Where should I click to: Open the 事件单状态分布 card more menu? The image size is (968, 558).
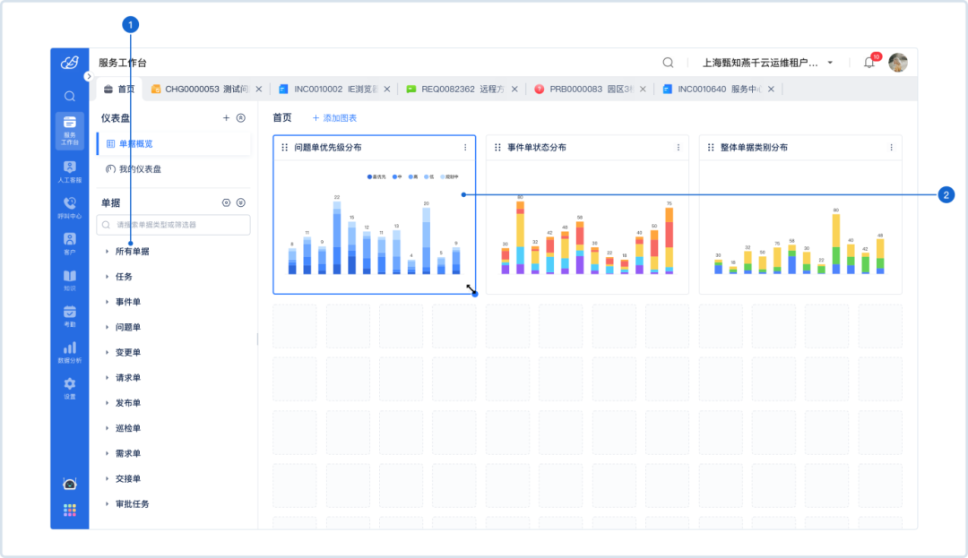pos(678,148)
